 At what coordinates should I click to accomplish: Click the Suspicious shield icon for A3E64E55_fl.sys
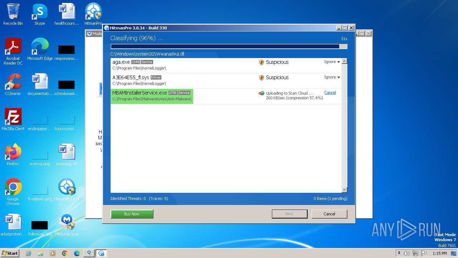pos(262,78)
